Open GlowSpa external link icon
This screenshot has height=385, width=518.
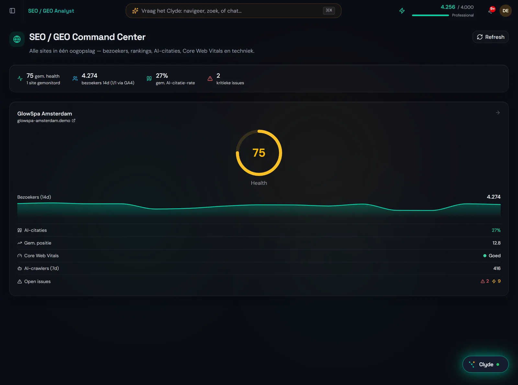73,120
